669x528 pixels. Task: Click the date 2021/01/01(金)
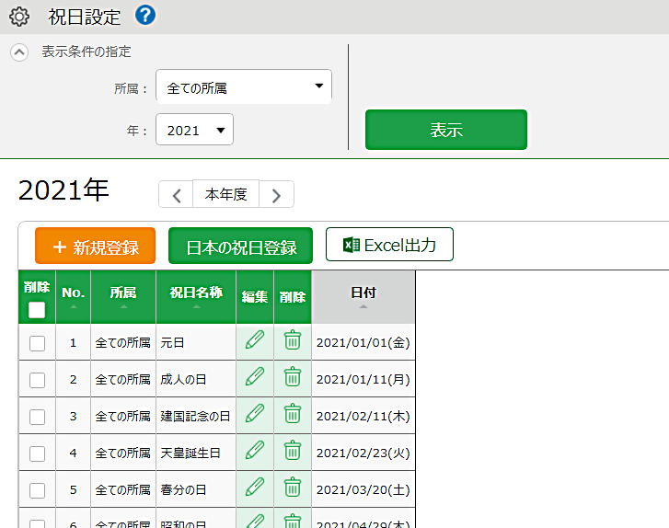[x=363, y=342]
